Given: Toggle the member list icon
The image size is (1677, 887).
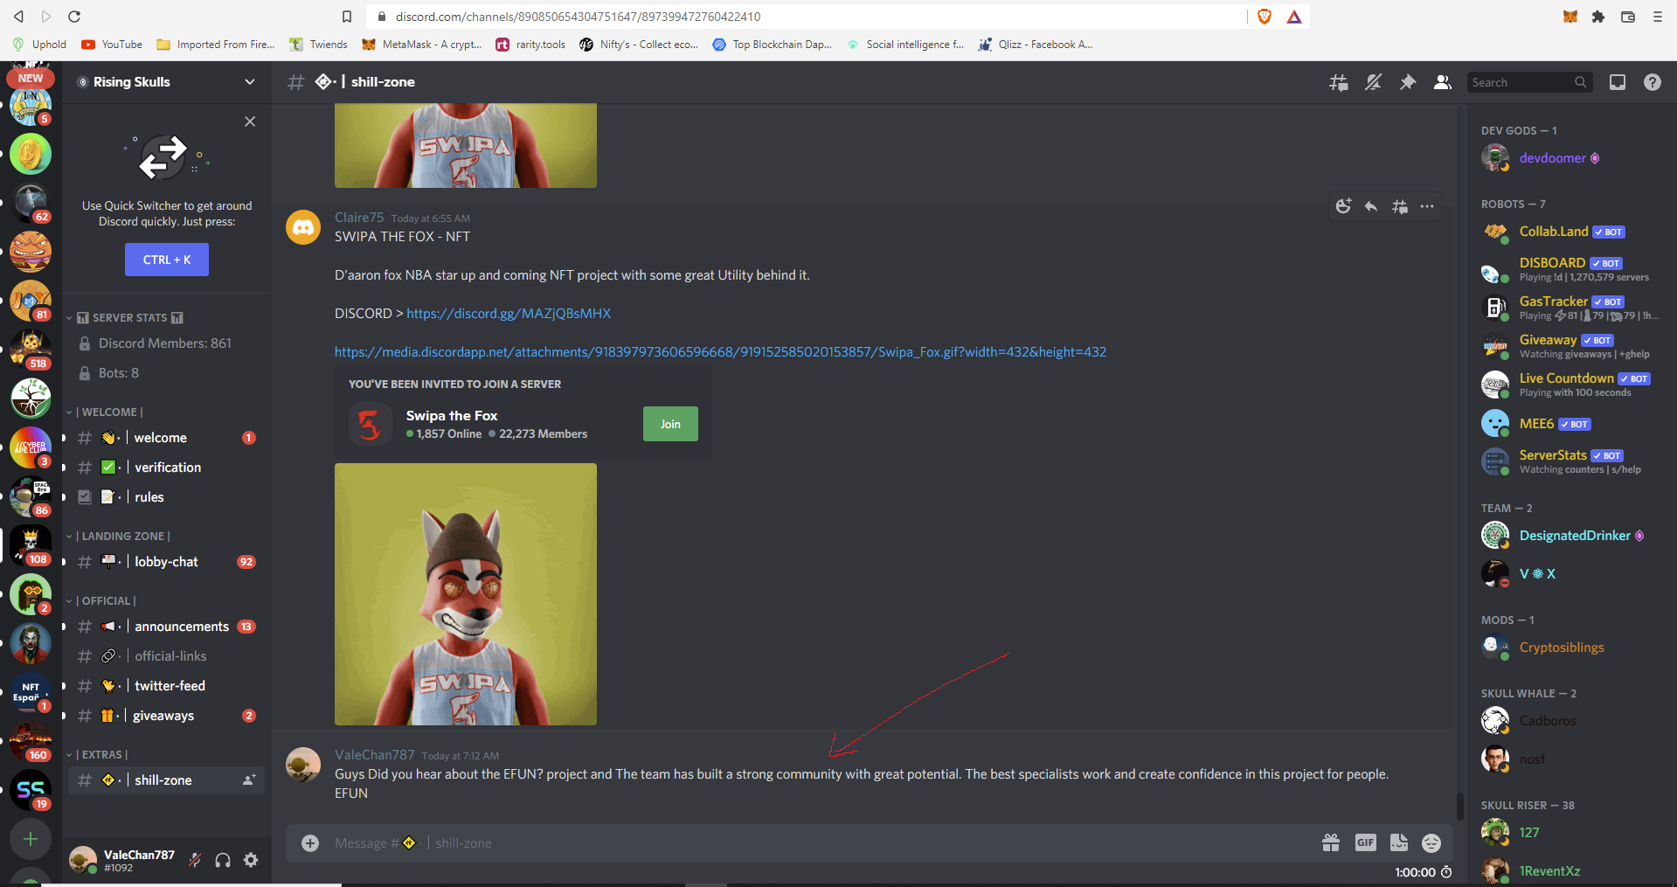Looking at the screenshot, I should (x=1443, y=82).
